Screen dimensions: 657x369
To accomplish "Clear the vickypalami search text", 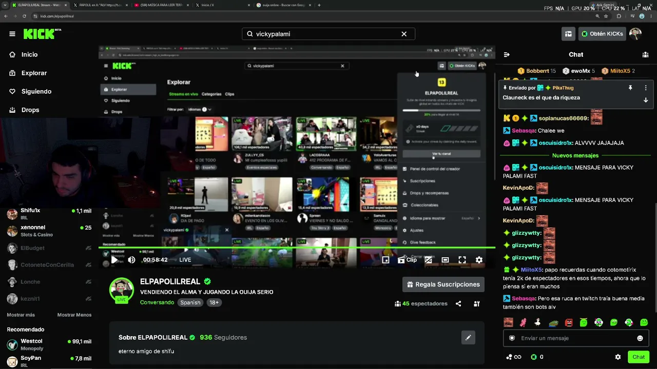I will point(404,34).
